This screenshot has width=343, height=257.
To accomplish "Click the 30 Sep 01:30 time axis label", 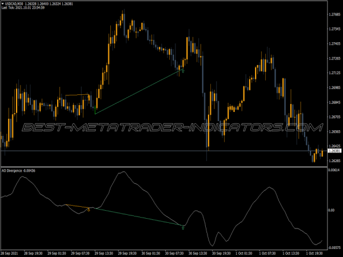I will point(151,253).
